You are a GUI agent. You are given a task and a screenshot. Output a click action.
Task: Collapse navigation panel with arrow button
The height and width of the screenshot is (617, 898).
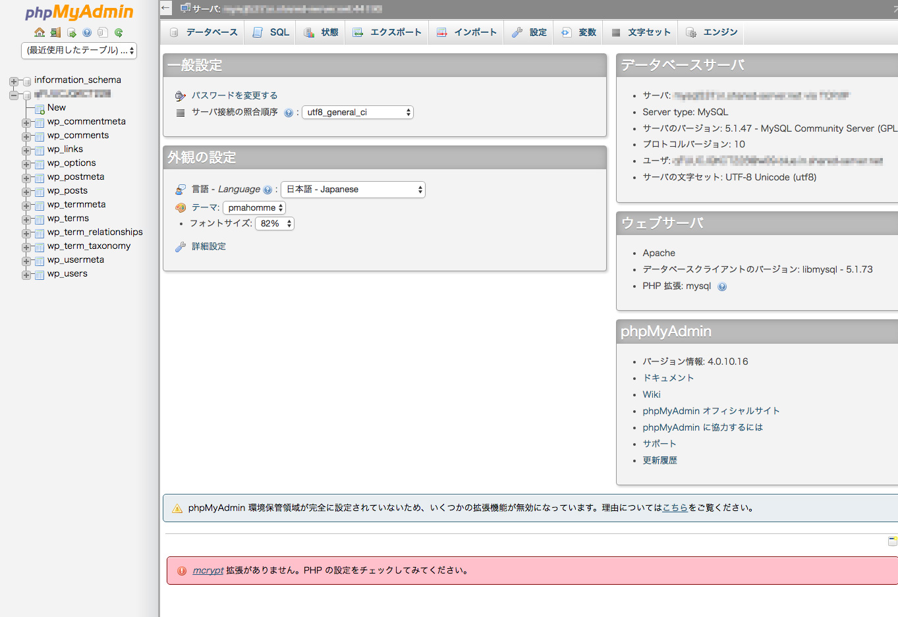166,9
